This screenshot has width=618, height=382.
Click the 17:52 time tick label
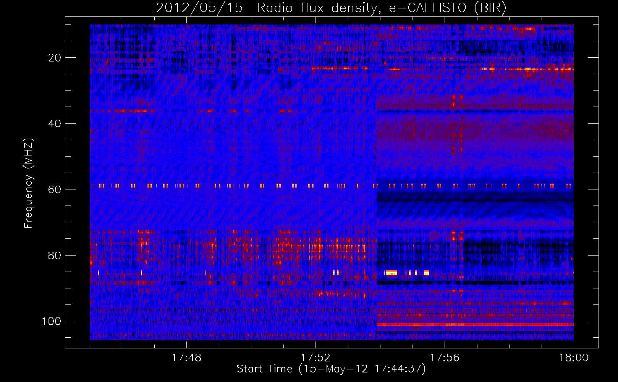coord(315,358)
